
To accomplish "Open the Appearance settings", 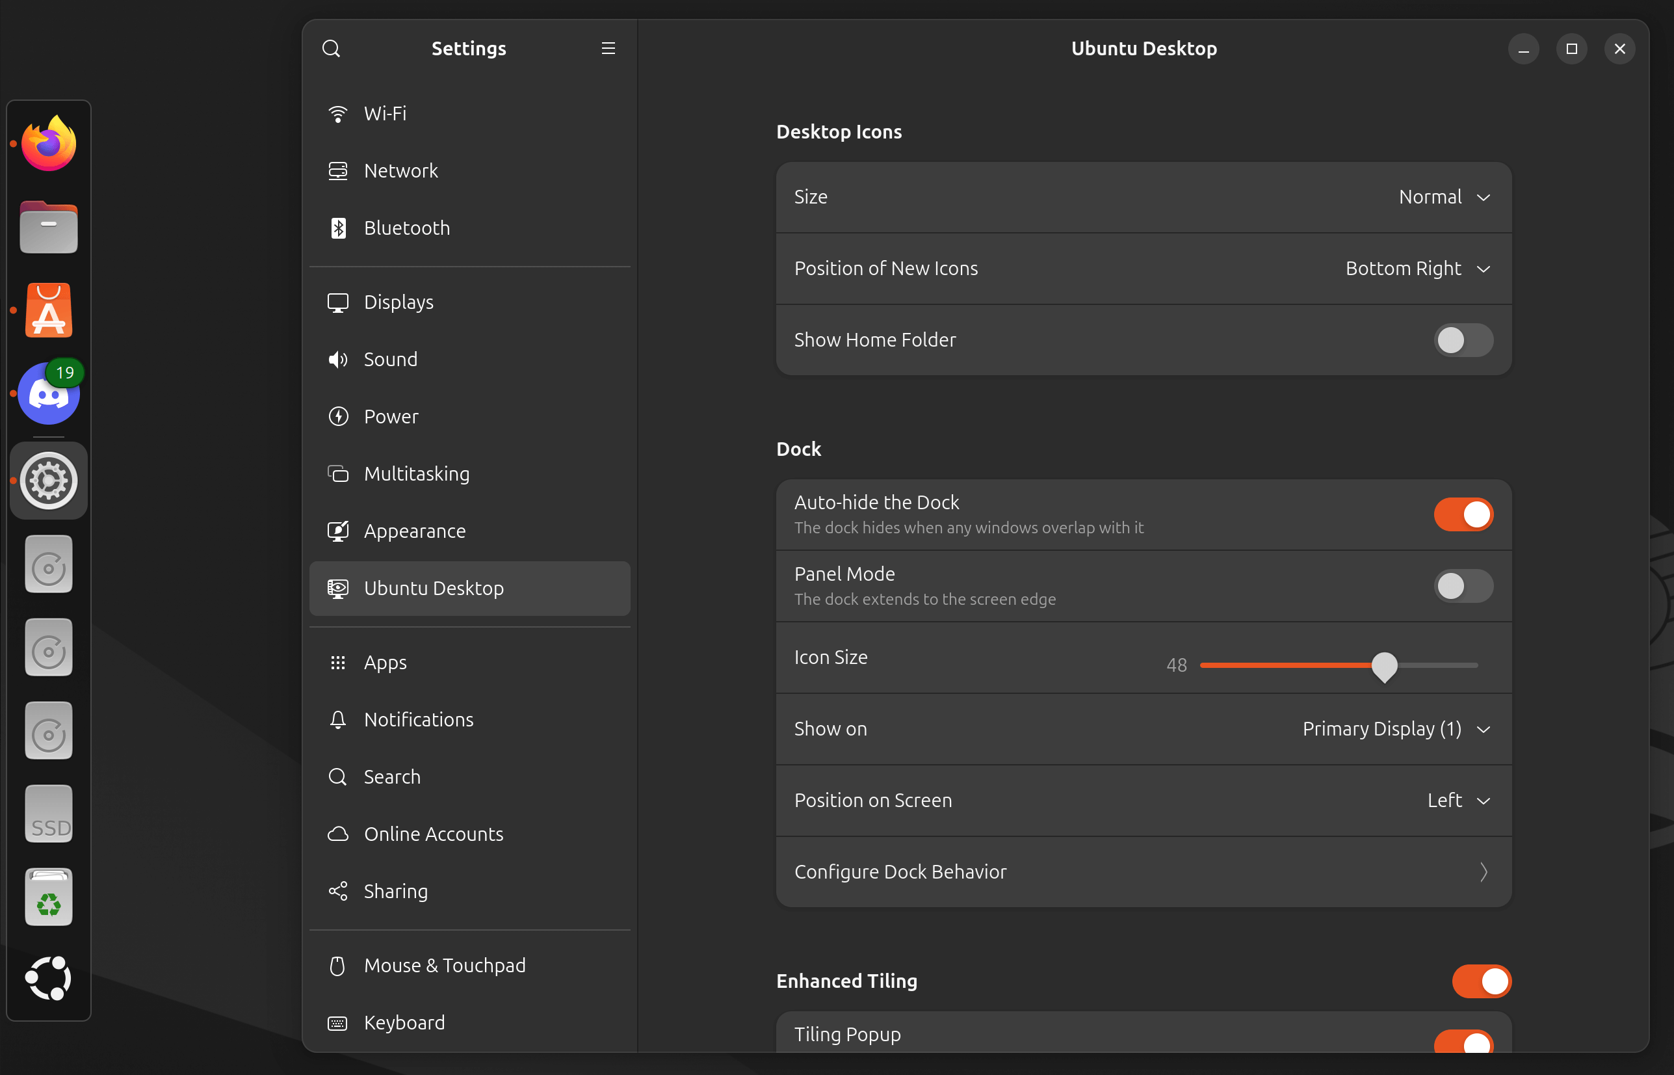I will coord(415,531).
